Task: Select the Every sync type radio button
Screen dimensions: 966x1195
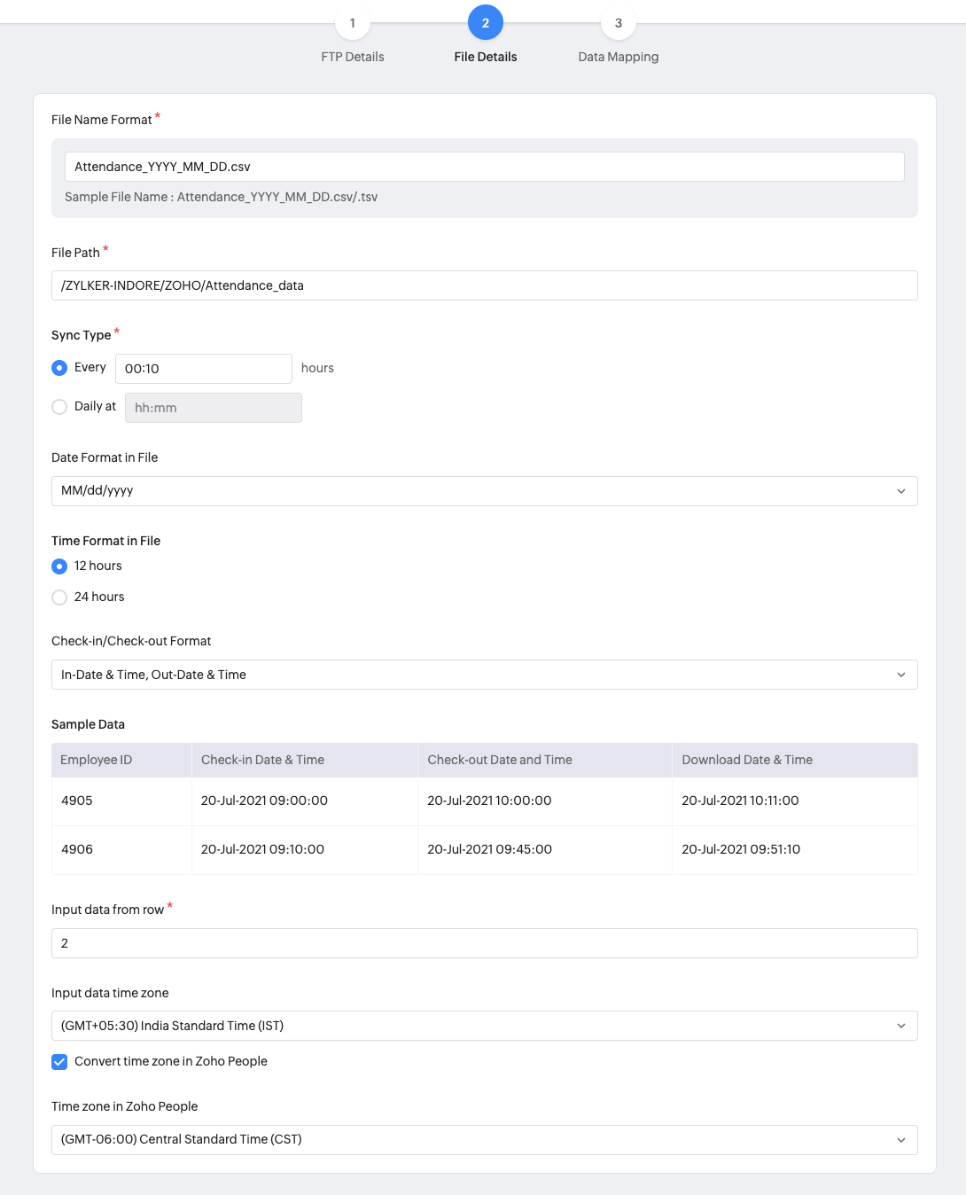Action: coord(59,368)
